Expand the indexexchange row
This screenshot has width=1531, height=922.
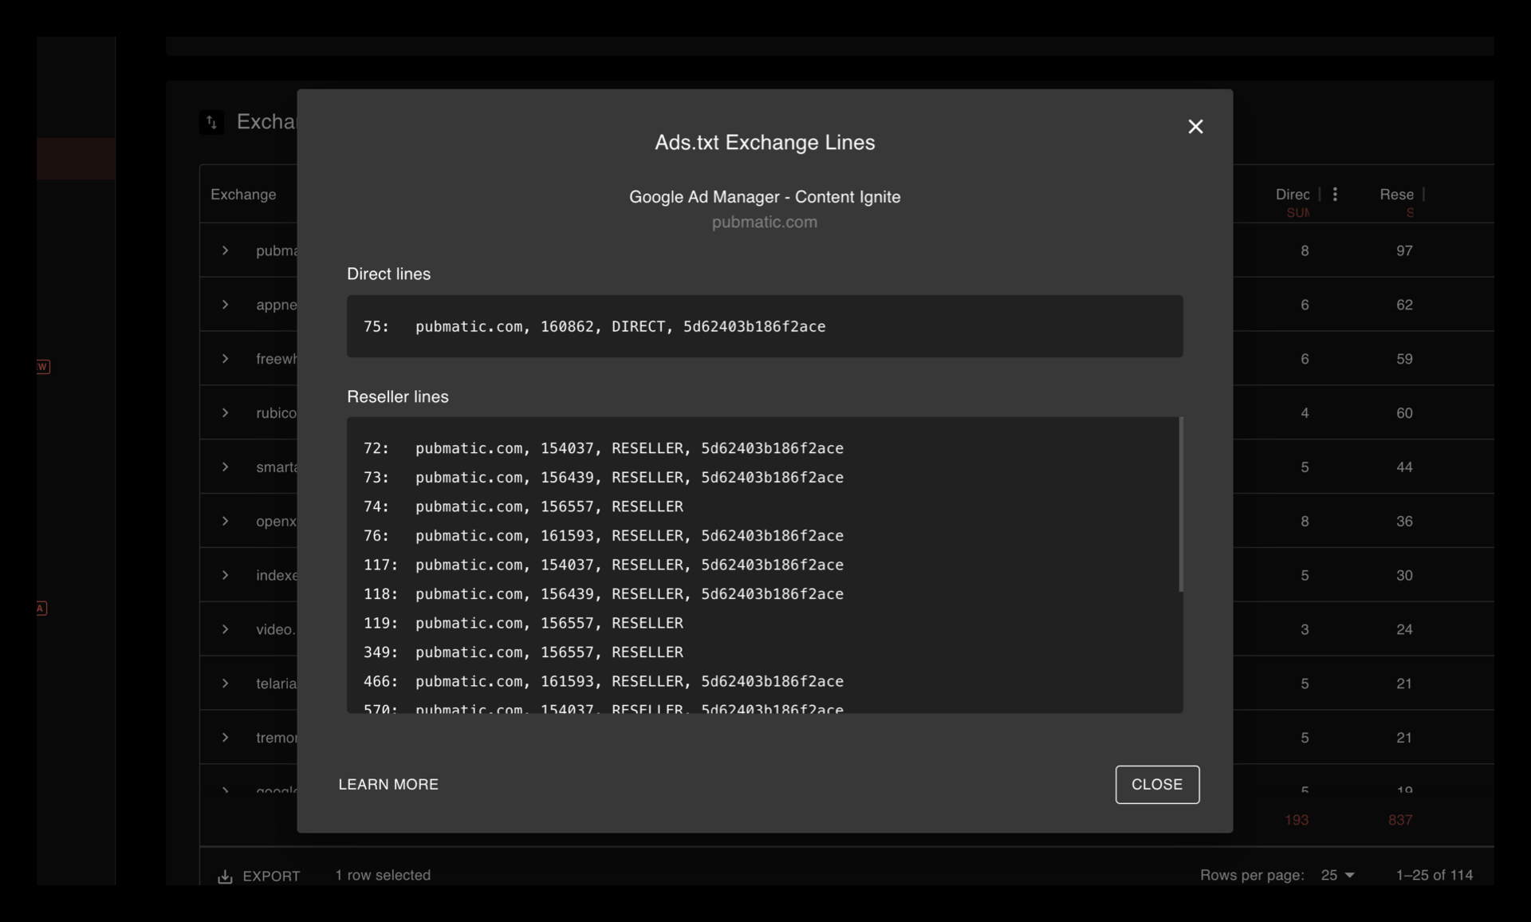tap(225, 575)
